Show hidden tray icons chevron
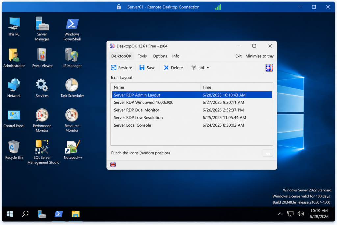 coord(280,214)
